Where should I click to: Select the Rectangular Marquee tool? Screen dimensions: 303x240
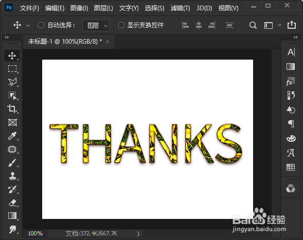click(x=12, y=69)
